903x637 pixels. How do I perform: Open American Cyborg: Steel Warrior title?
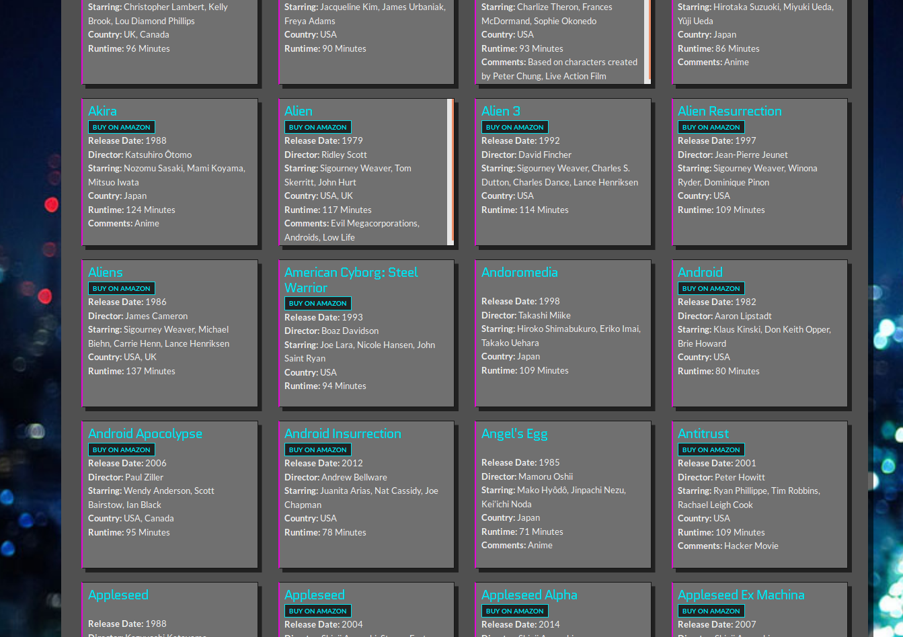351,280
